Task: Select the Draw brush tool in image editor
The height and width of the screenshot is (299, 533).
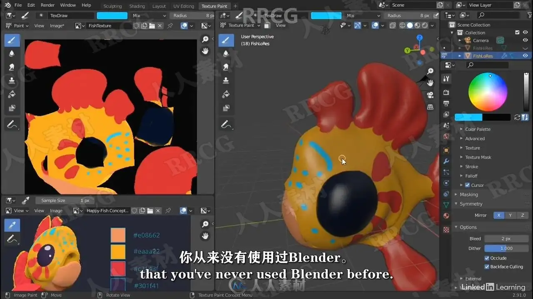Action: point(12,40)
